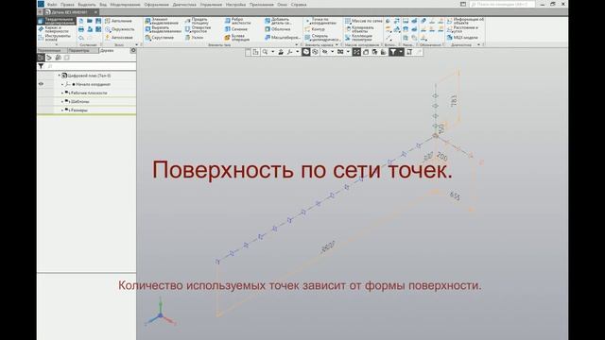Click the tree filter funnel icon
This screenshot has width=605, height=340.
click(41, 66)
